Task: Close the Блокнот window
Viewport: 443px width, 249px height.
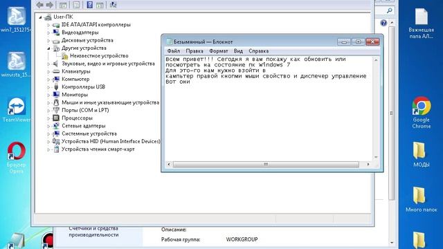Action: point(372,41)
